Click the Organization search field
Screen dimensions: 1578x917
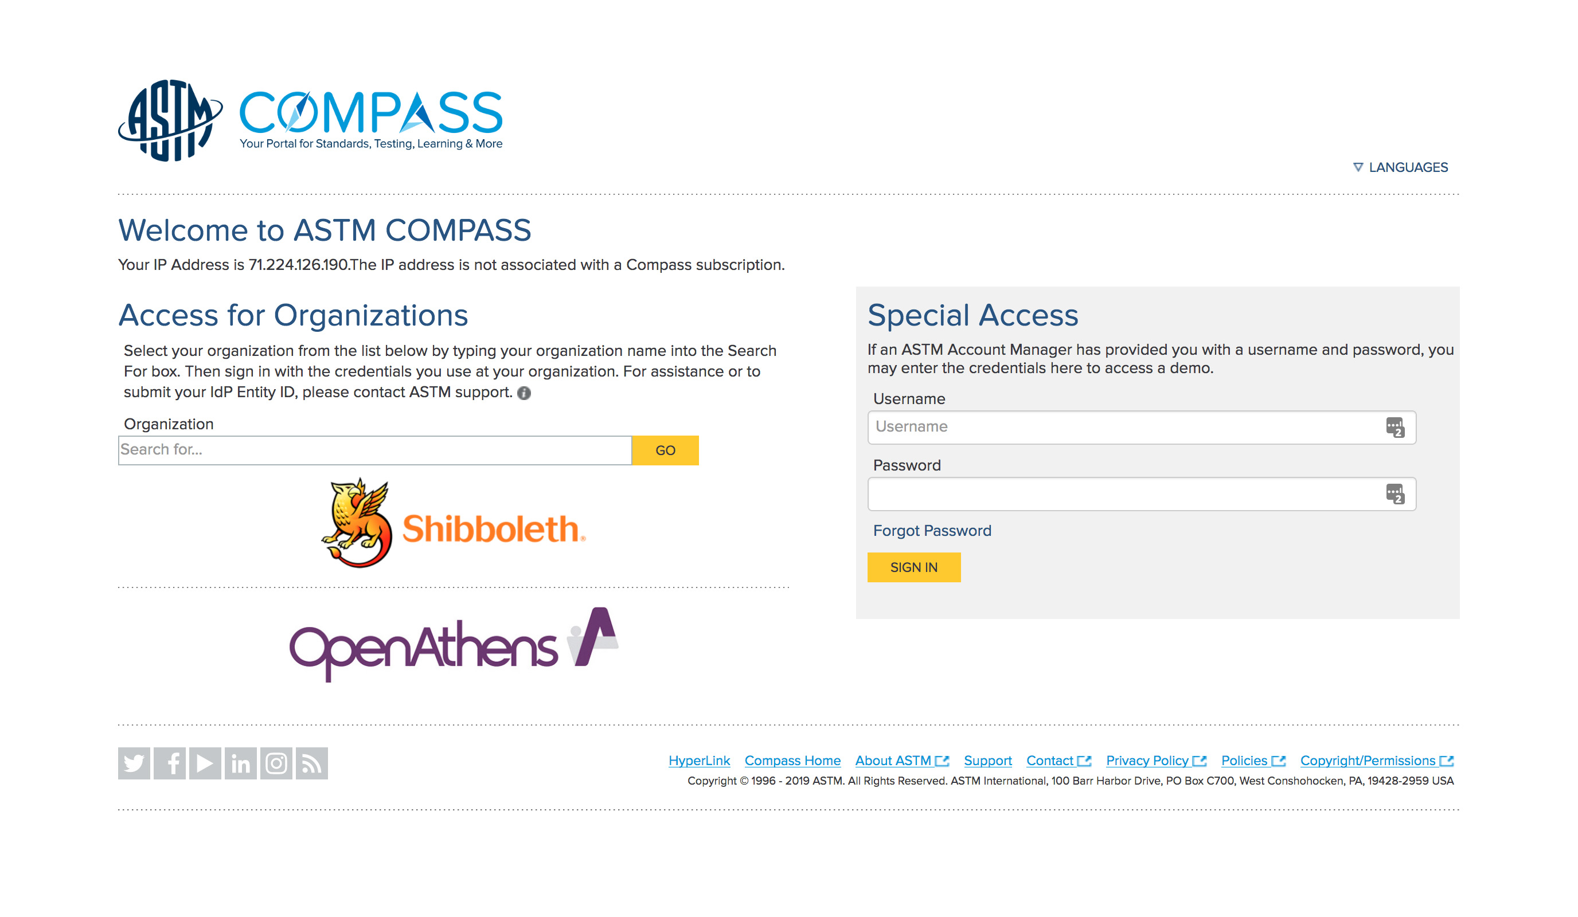(374, 449)
